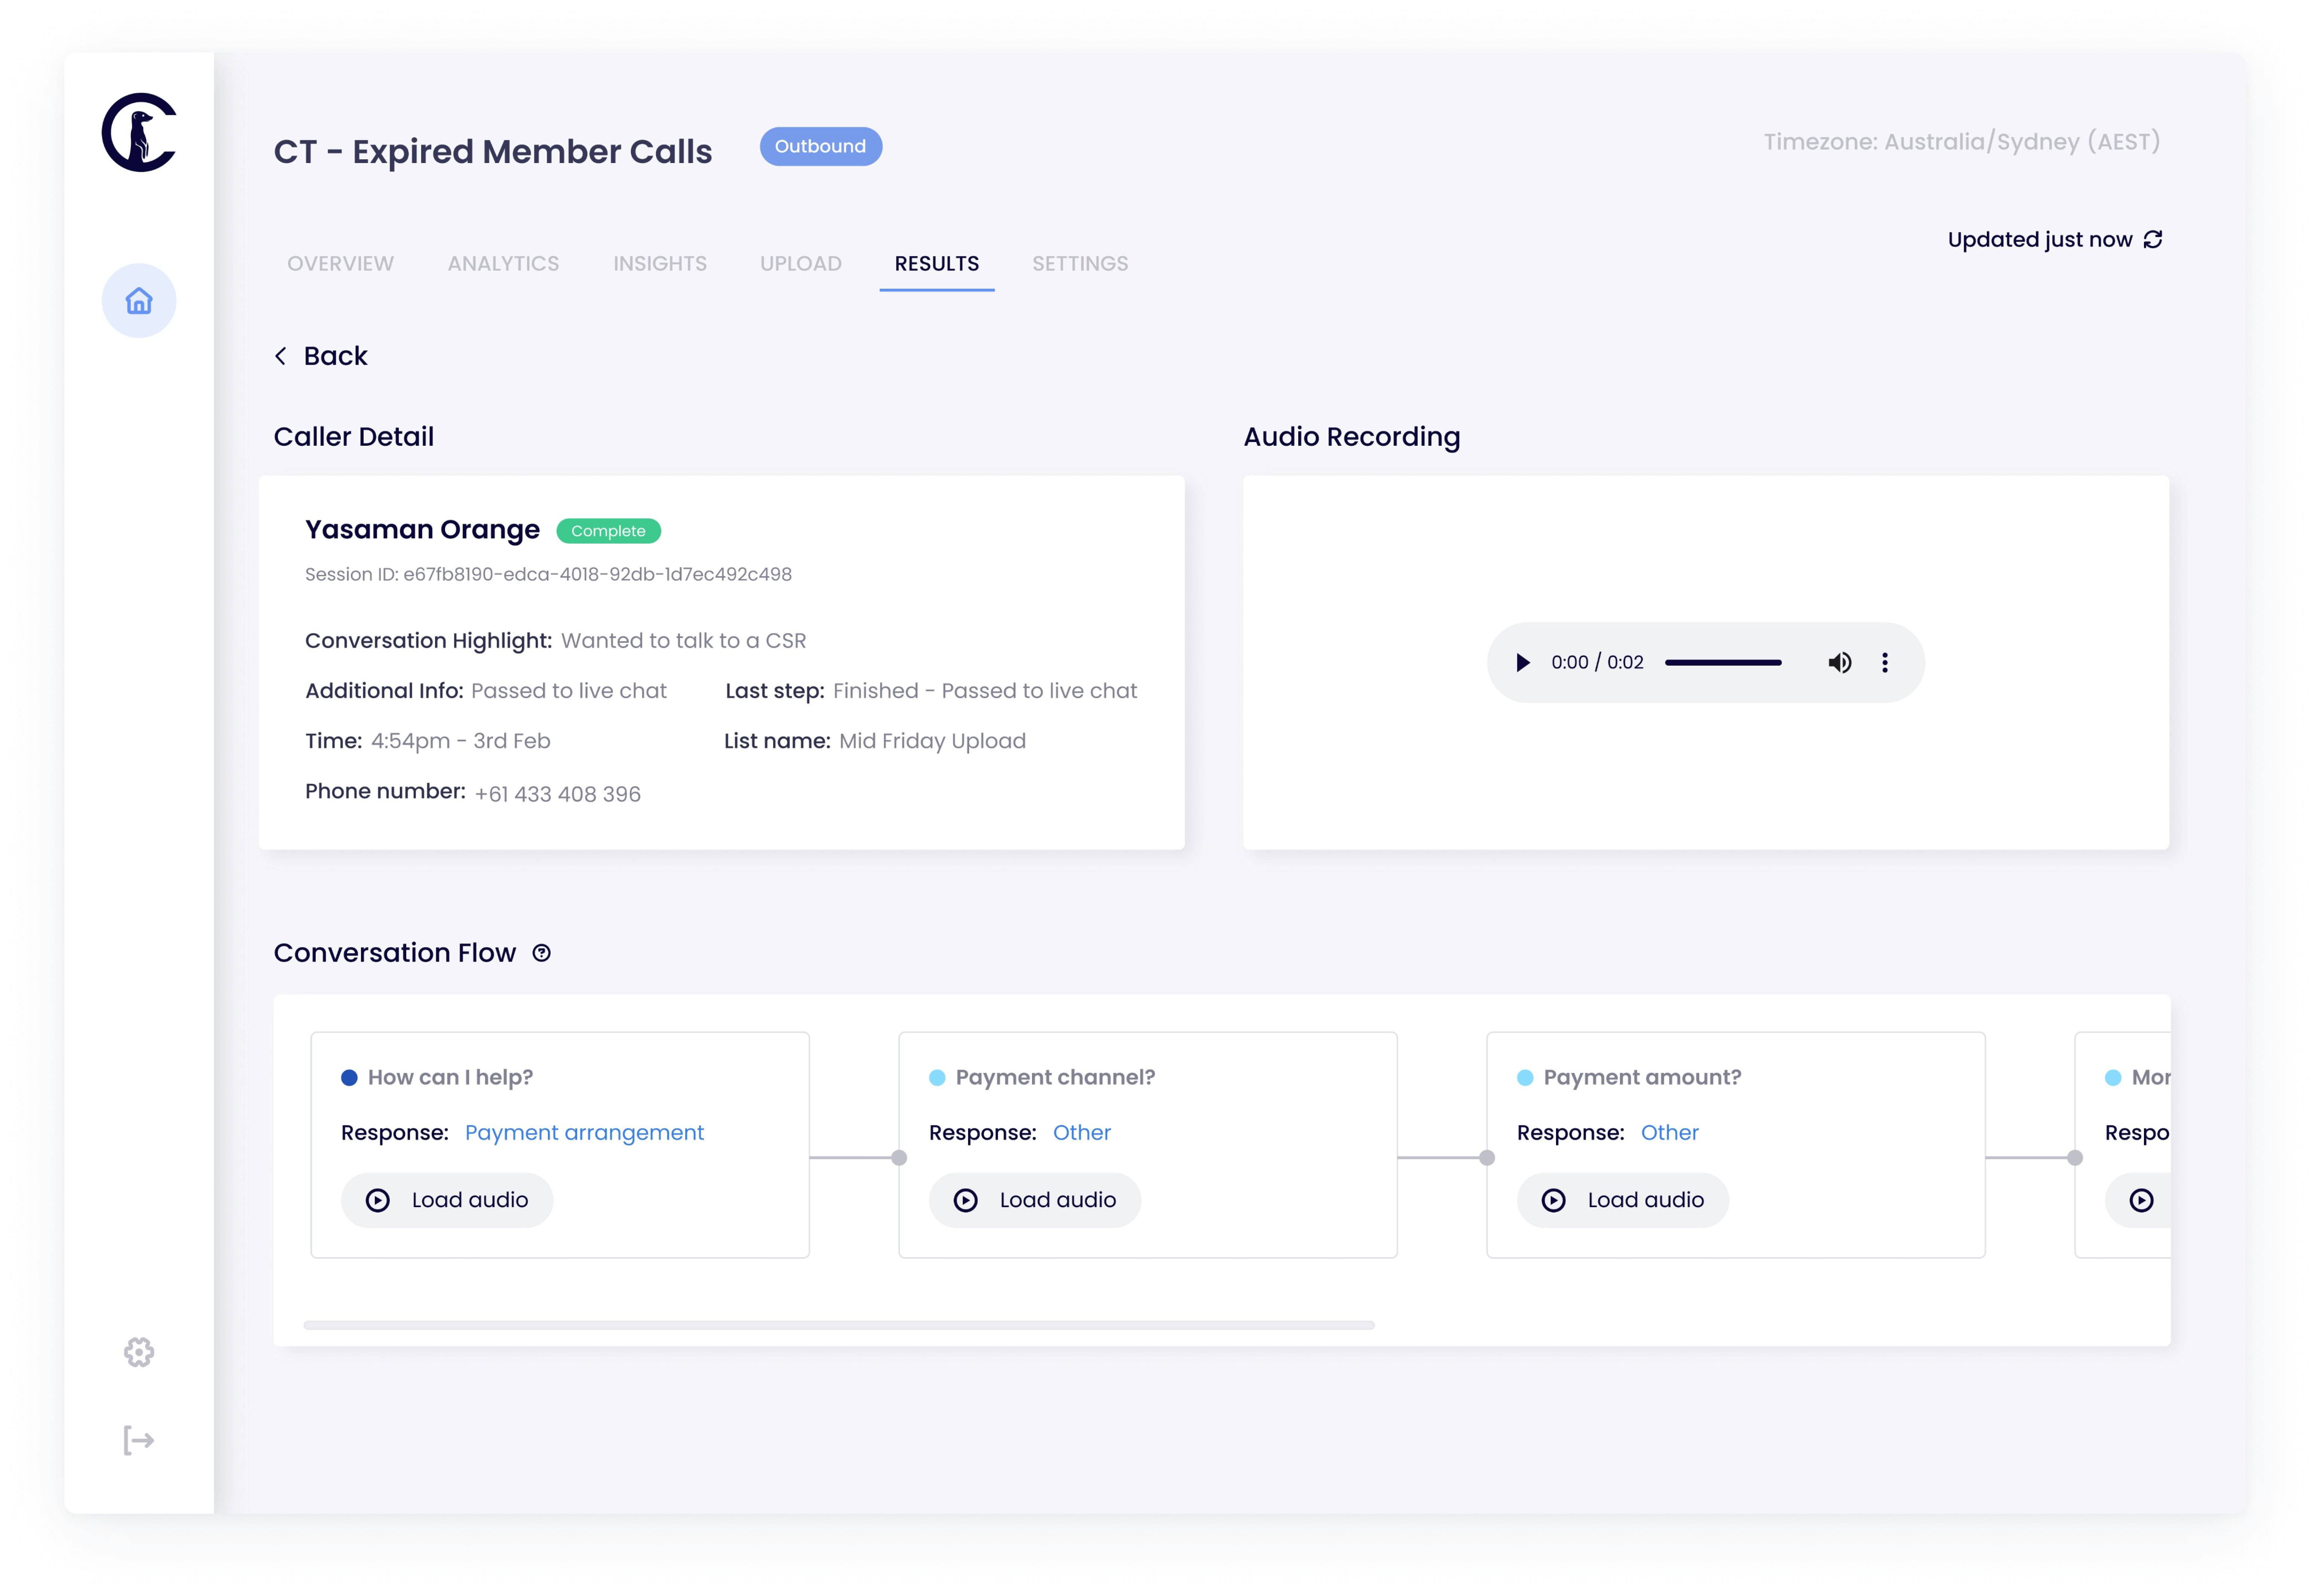Click the refresh icon beside Updated just now
Image resolution: width=2316 pixels, height=1596 pixels.
tap(2153, 240)
